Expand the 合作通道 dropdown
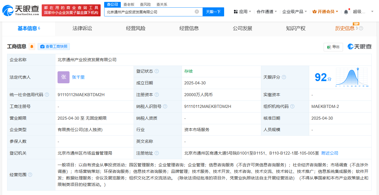Image resolution: width=379 pixels, height=195 pixels. (267, 11)
